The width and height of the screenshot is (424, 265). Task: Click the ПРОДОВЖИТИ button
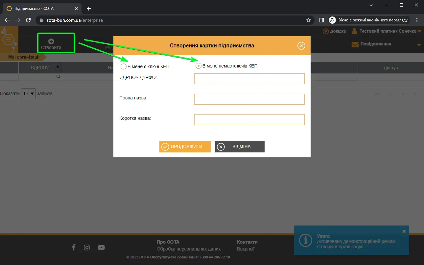pos(185,147)
